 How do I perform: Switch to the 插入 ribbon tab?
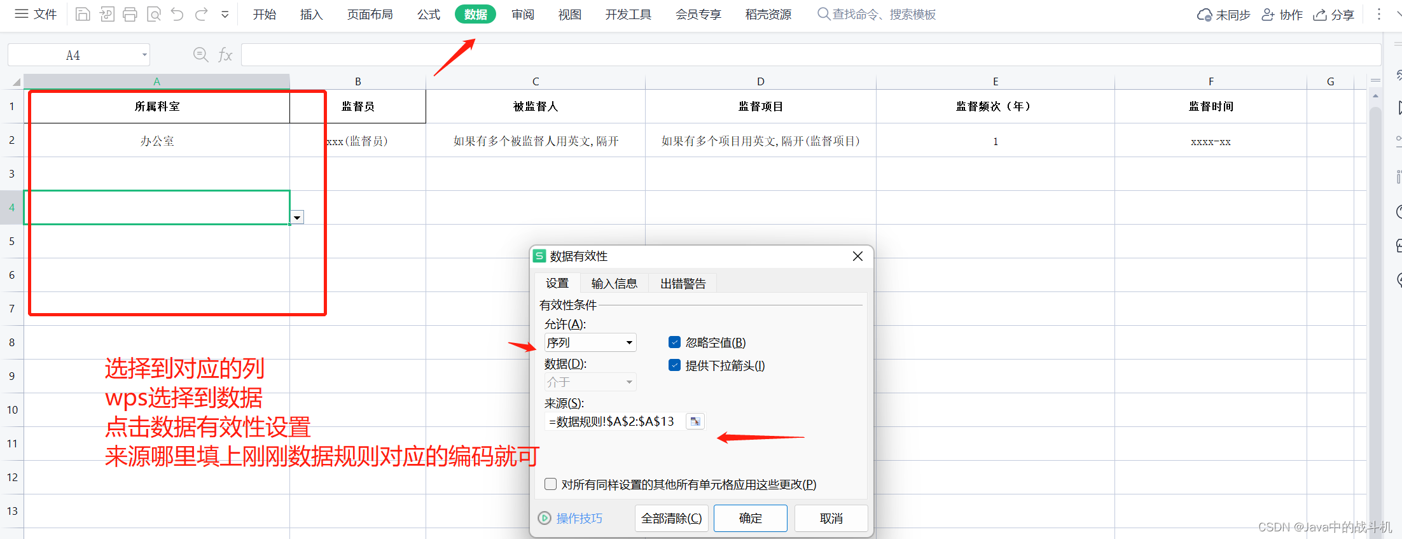point(312,14)
